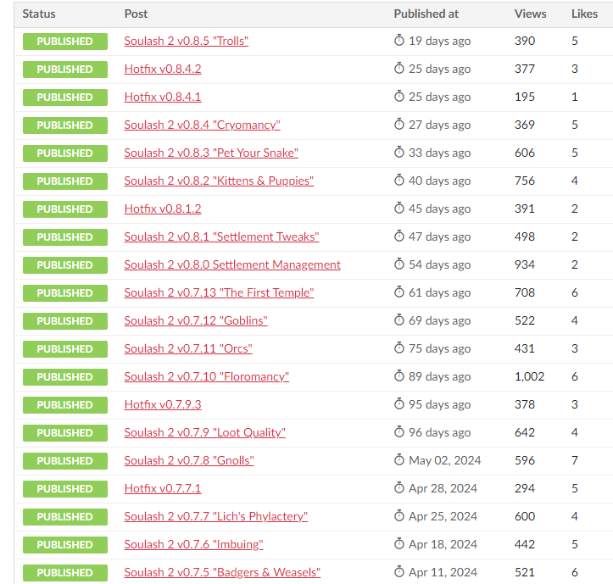This screenshot has width=613, height=584.
Task: Open the Hotfix v0.7.7.1 post
Action: coord(163,488)
